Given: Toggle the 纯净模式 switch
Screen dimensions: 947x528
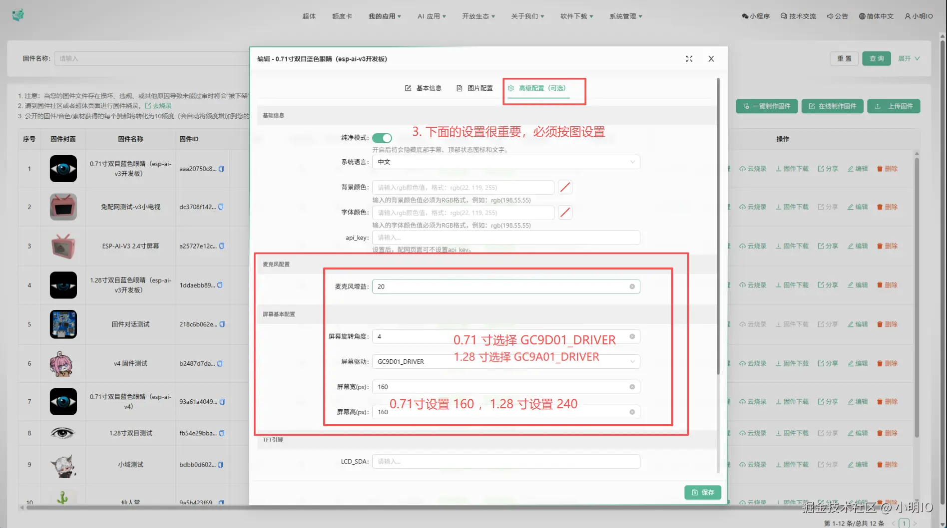Looking at the screenshot, I should [x=382, y=138].
